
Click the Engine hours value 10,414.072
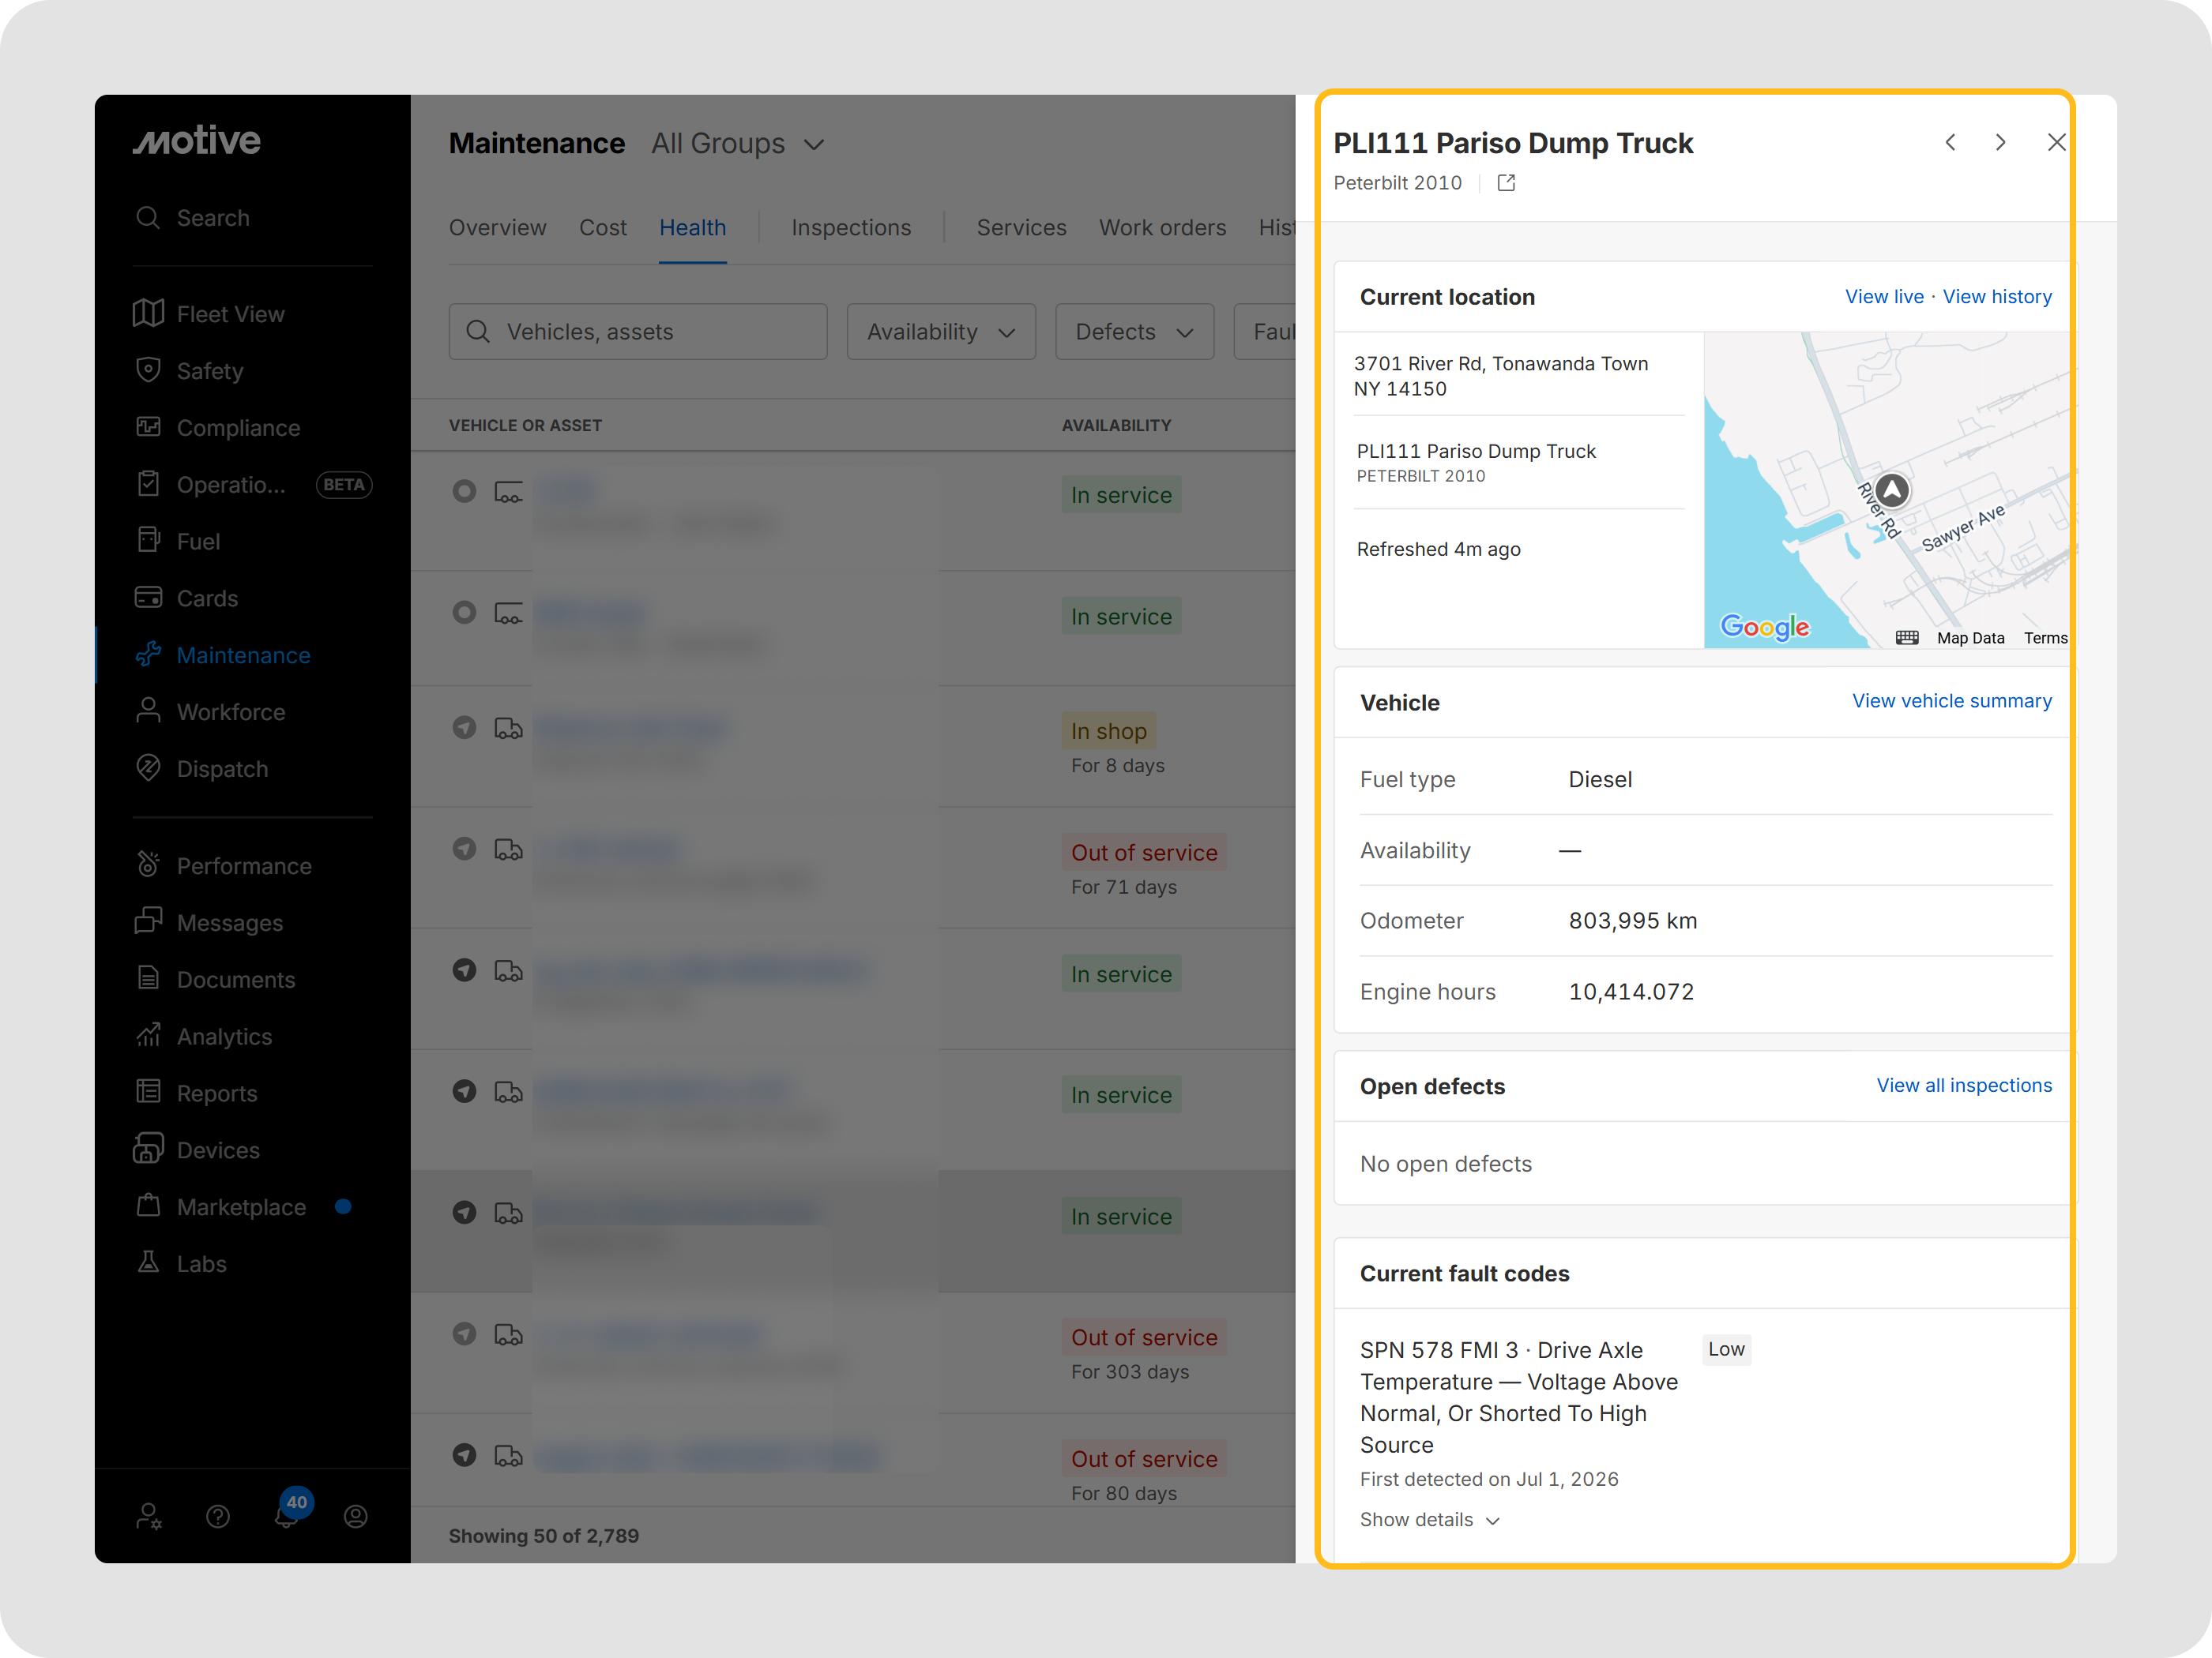pyautogui.click(x=1632, y=992)
